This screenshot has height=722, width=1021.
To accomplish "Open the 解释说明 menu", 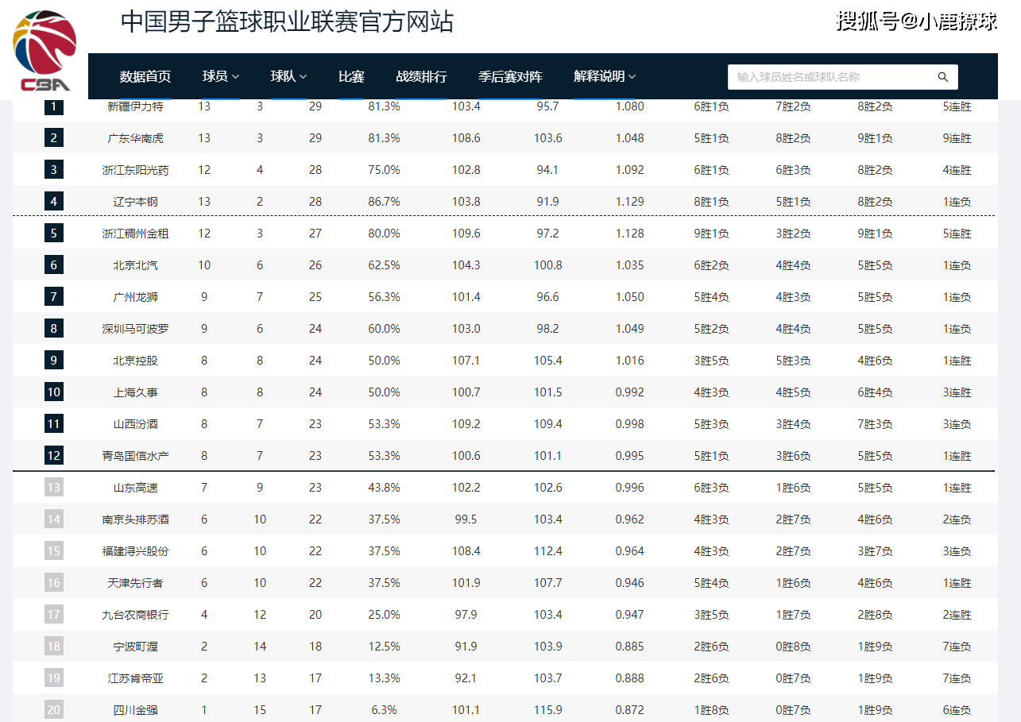I will tap(605, 77).
